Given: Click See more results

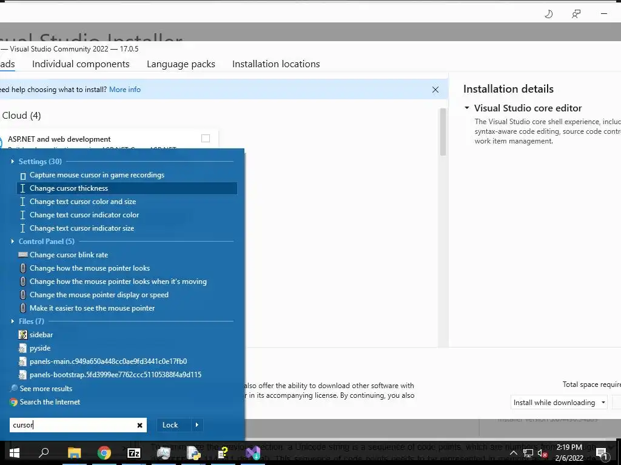Looking at the screenshot, I should click(46, 389).
